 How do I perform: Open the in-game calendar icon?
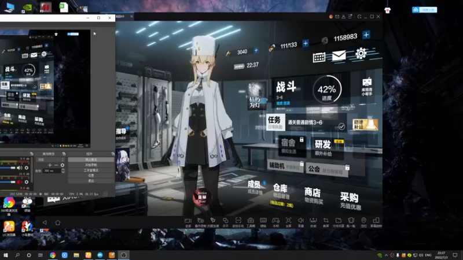tap(319, 57)
